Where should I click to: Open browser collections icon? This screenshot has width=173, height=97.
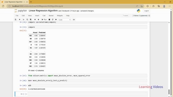coord(159,6)
